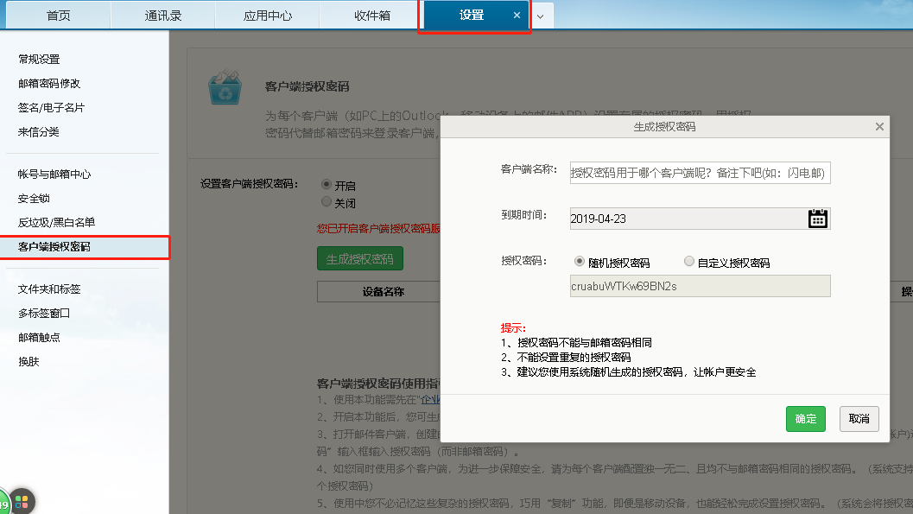Open the calendar picker for expiry date
This screenshot has width=913, height=514.
(817, 219)
